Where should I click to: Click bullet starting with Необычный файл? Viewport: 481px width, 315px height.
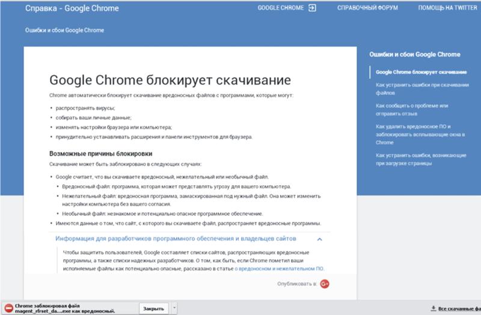(162, 214)
